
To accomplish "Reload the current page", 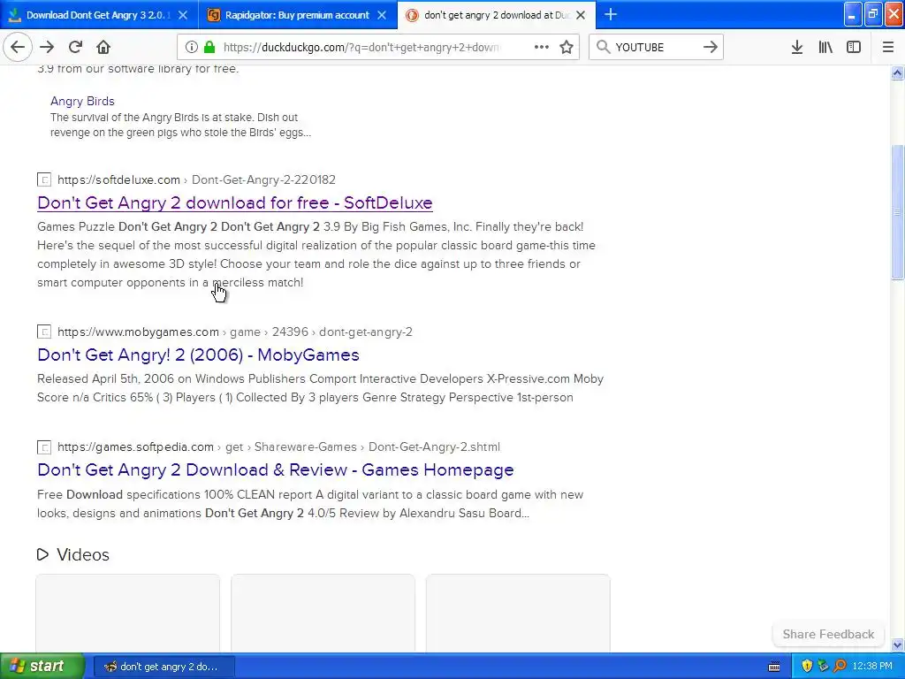I will coord(75,47).
